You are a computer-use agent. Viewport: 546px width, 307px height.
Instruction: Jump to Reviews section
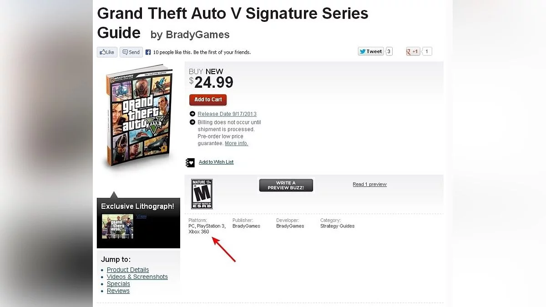coord(118,291)
